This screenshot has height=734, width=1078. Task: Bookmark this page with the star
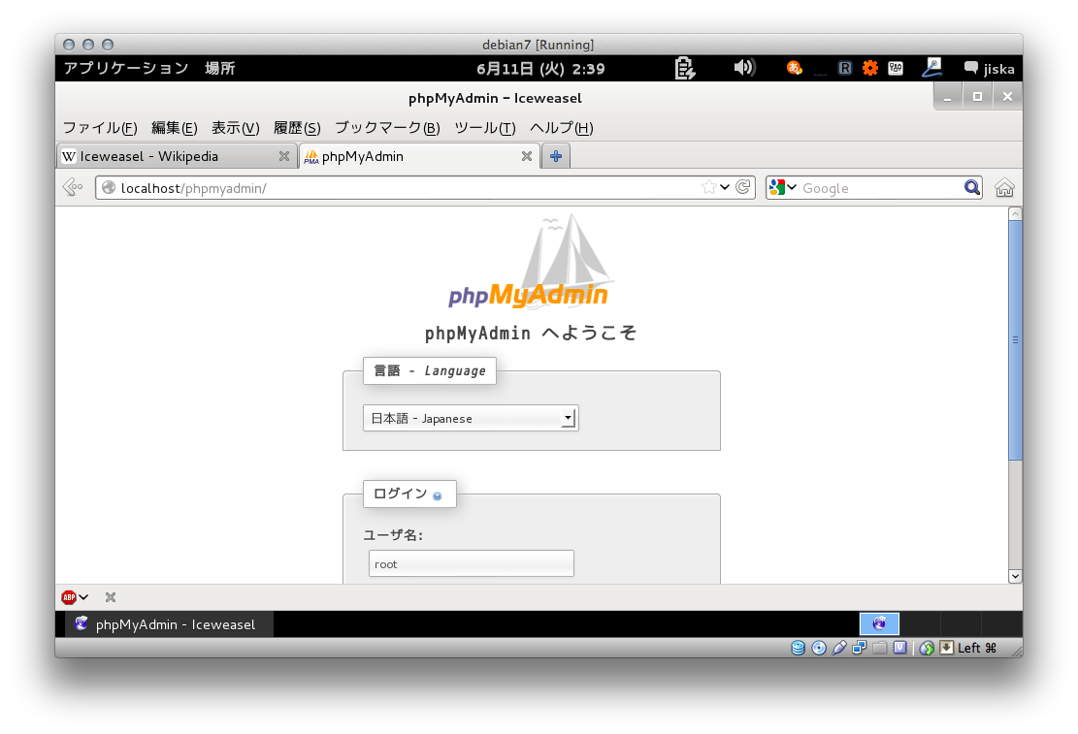[708, 187]
